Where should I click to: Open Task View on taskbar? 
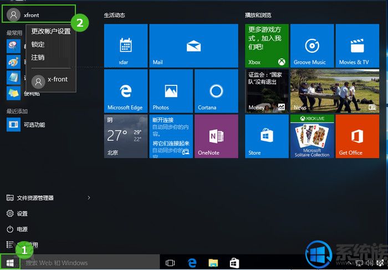coord(170,263)
